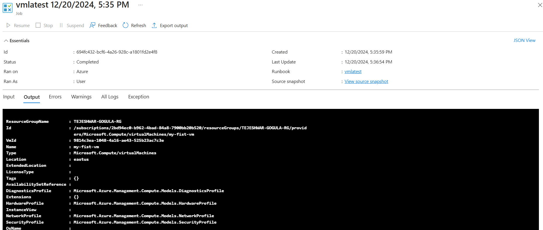Click the Location value eastus
Viewport: 543px width, 230px height.
81,159
